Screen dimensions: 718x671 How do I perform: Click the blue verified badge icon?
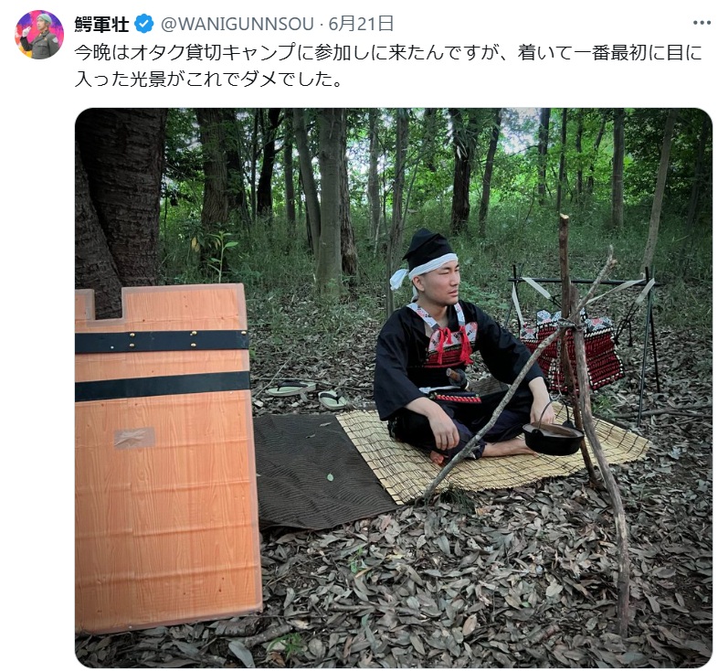143,24
